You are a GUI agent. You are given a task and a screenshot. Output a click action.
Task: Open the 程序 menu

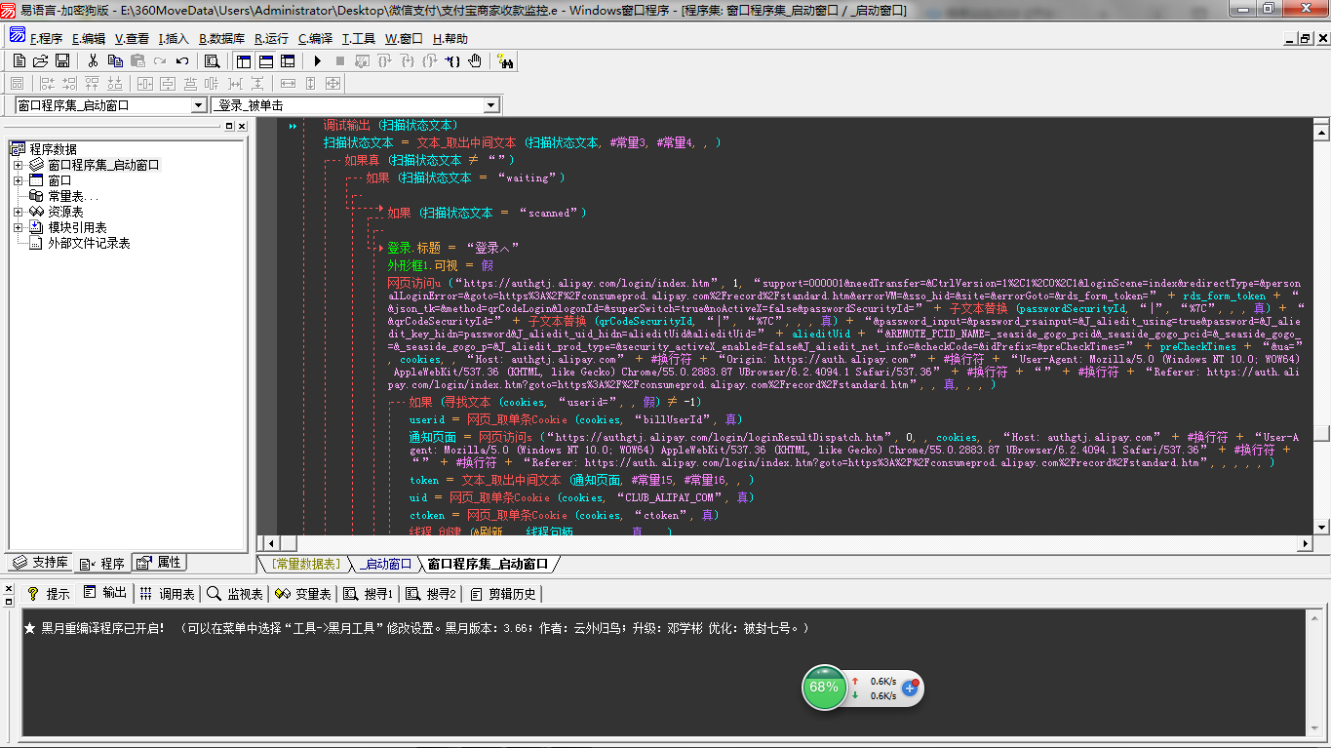tap(46, 39)
